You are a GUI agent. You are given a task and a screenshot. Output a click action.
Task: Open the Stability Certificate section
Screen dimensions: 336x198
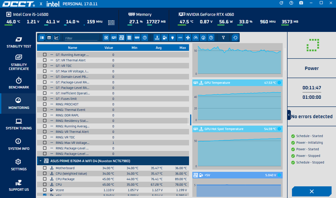pyautogui.click(x=19, y=63)
